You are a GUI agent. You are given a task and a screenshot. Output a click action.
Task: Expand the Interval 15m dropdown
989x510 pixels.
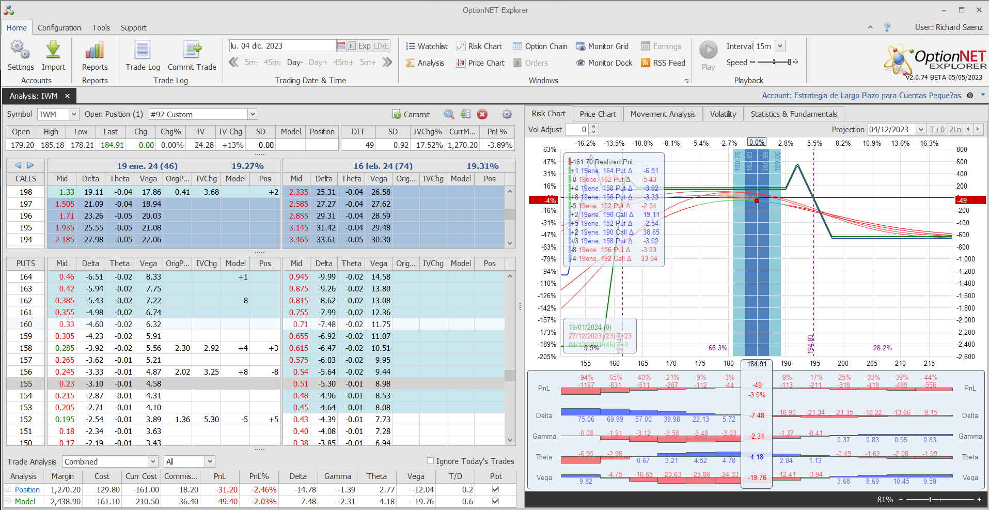pyautogui.click(x=780, y=46)
